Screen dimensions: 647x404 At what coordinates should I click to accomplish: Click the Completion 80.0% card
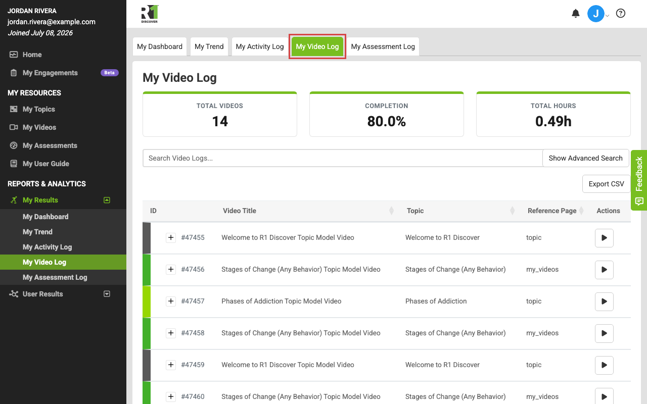click(387, 114)
